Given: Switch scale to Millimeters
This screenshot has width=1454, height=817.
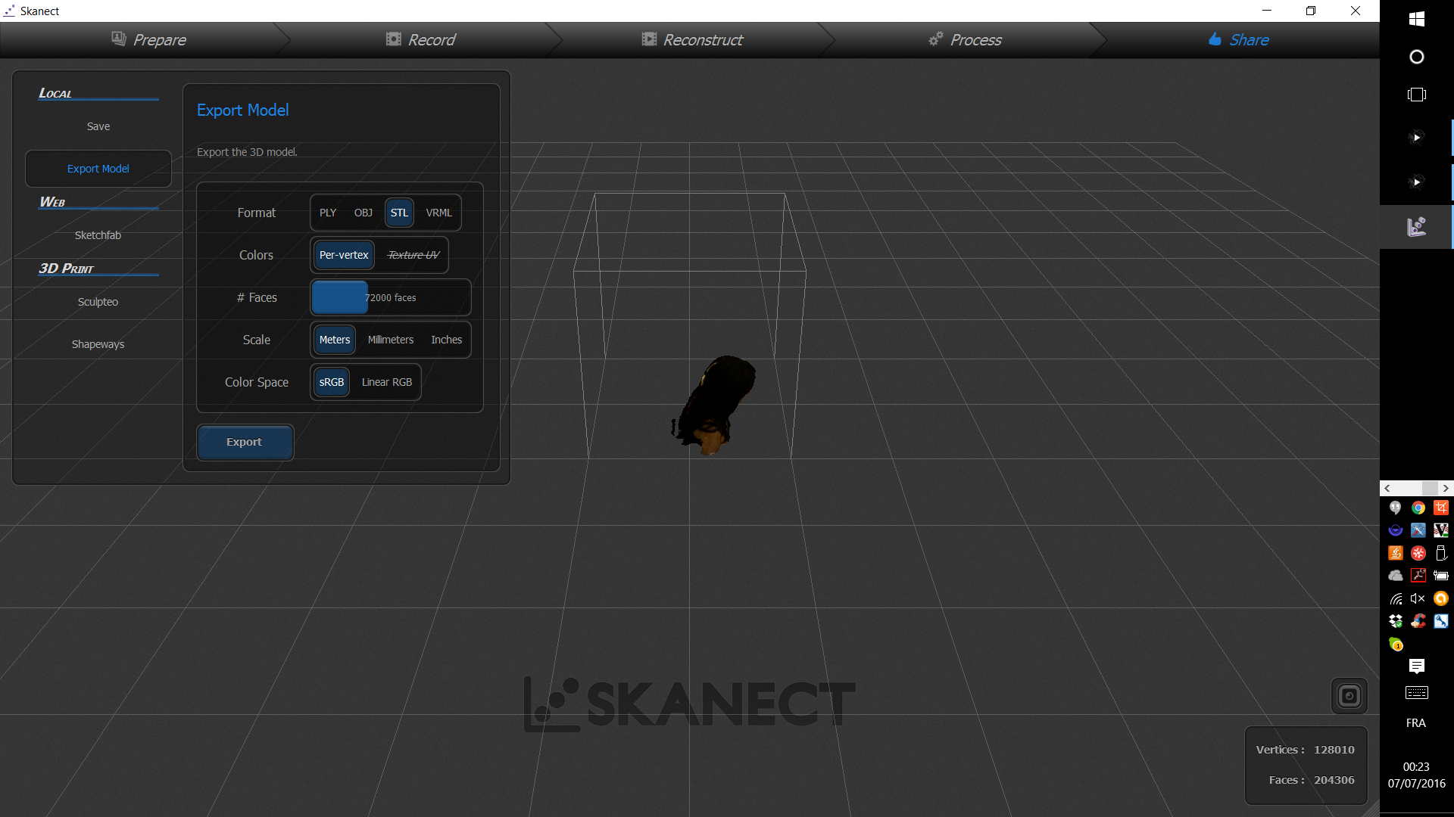Looking at the screenshot, I should click(x=390, y=340).
